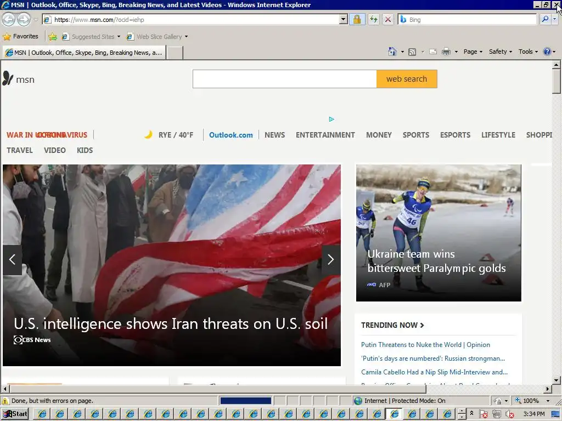This screenshot has width=562, height=421.
Task: Open the RYE / 40°F weather link
Action: [168, 135]
